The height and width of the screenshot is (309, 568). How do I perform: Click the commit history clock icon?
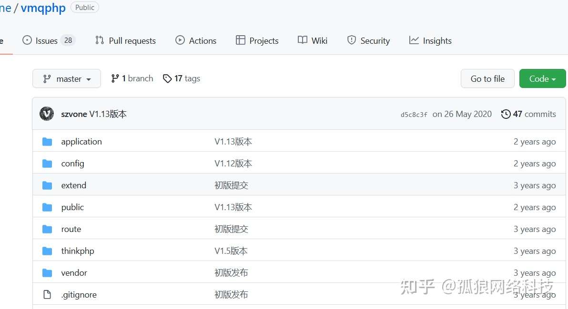click(x=506, y=114)
